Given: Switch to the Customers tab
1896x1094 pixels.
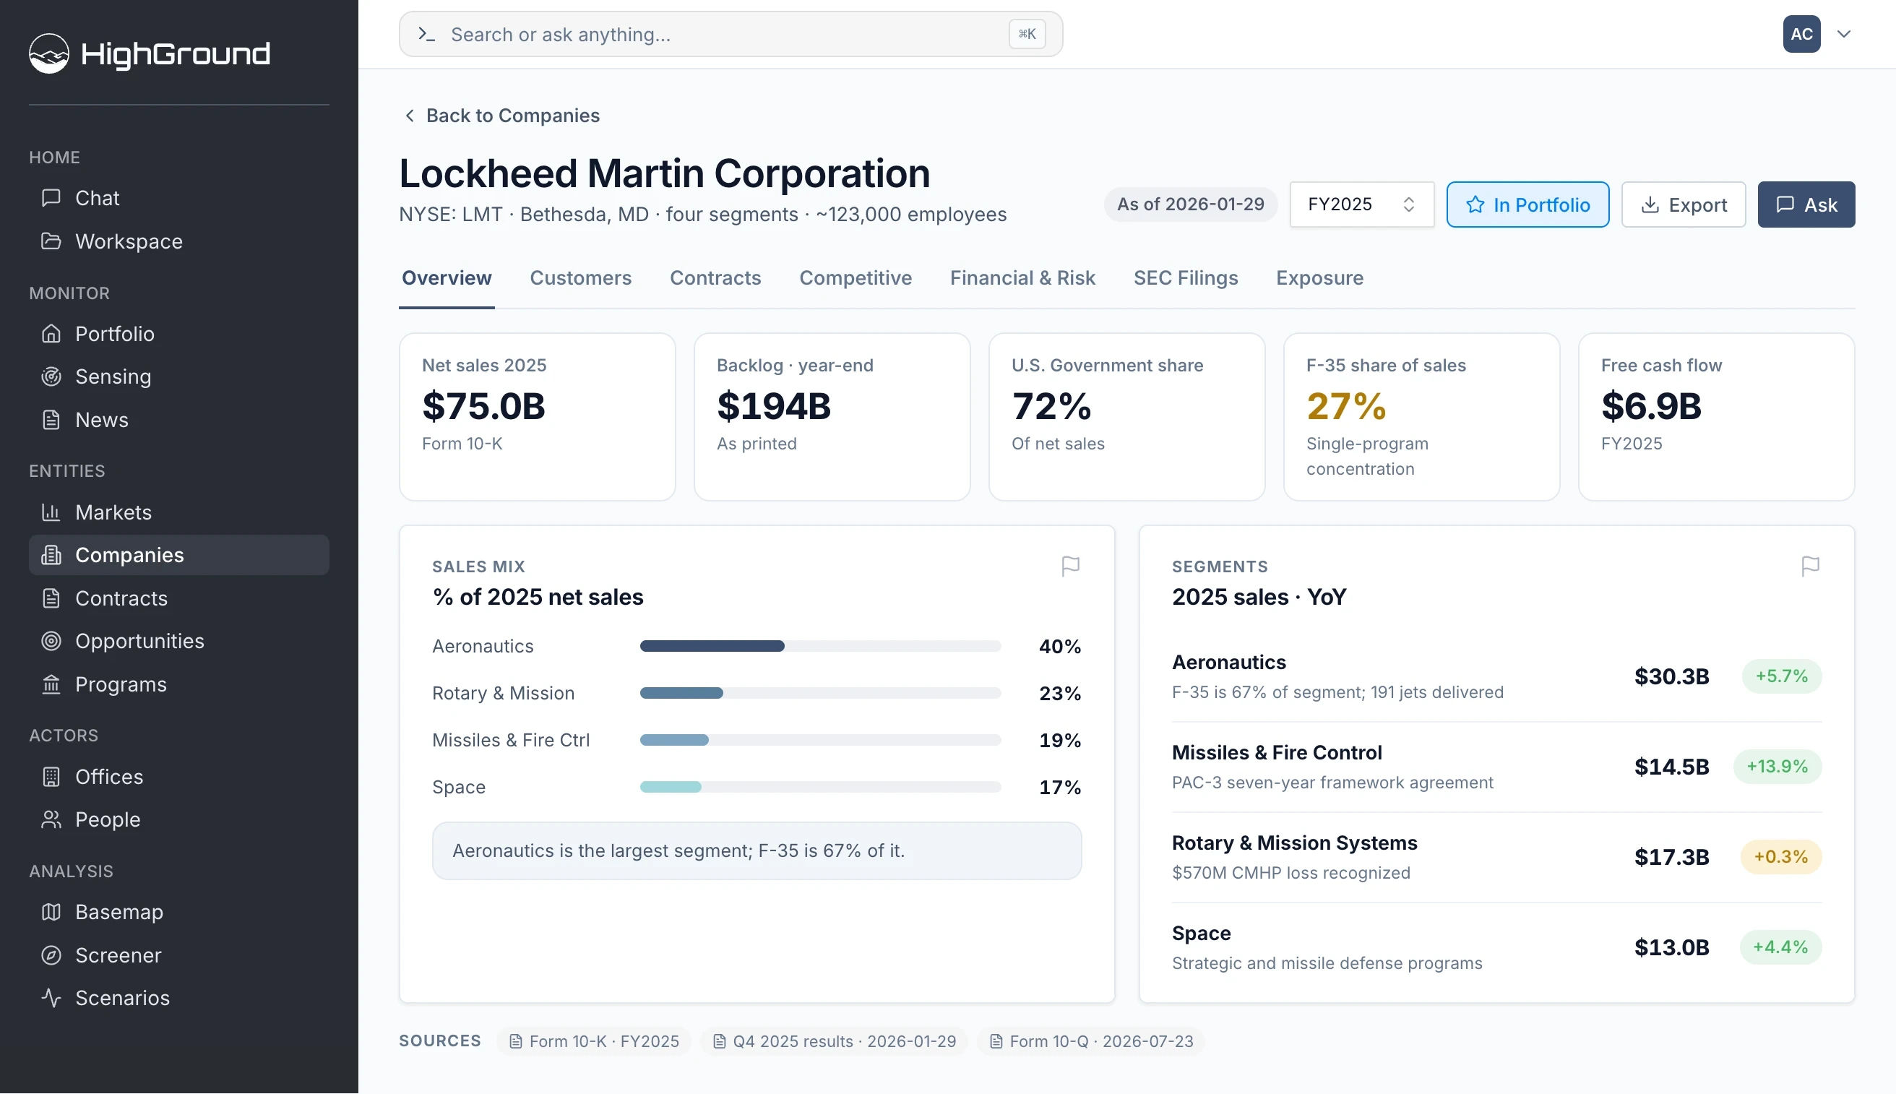Looking at the screenshot, I should [x=581, y=278].
